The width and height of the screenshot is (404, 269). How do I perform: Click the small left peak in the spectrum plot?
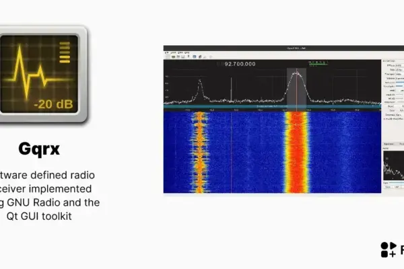pos(200,90)
